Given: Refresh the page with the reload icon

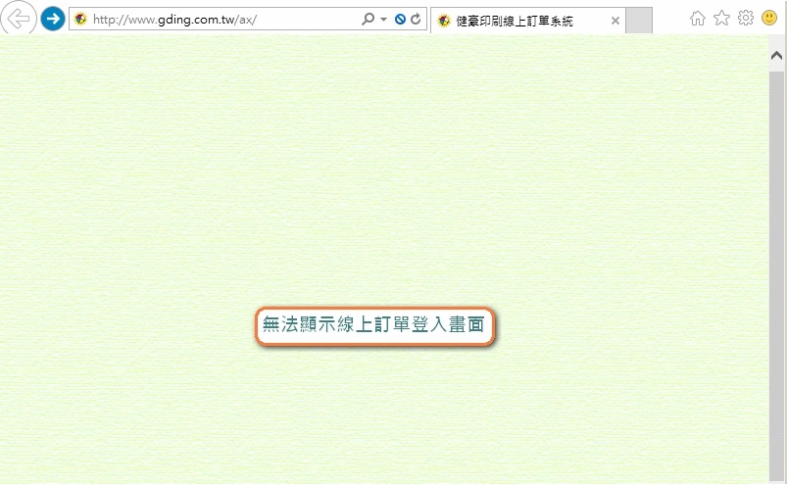Looking at the screenshot, I should 416,19.
